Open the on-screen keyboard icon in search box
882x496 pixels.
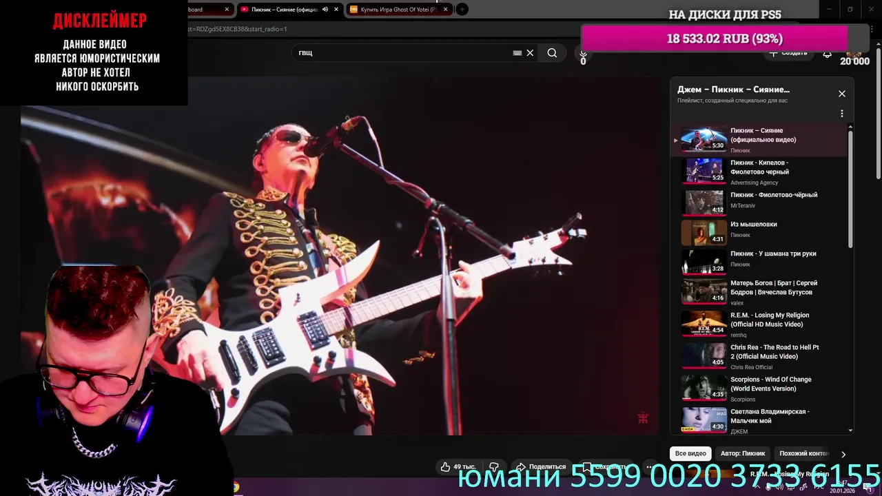click(517, 53)
